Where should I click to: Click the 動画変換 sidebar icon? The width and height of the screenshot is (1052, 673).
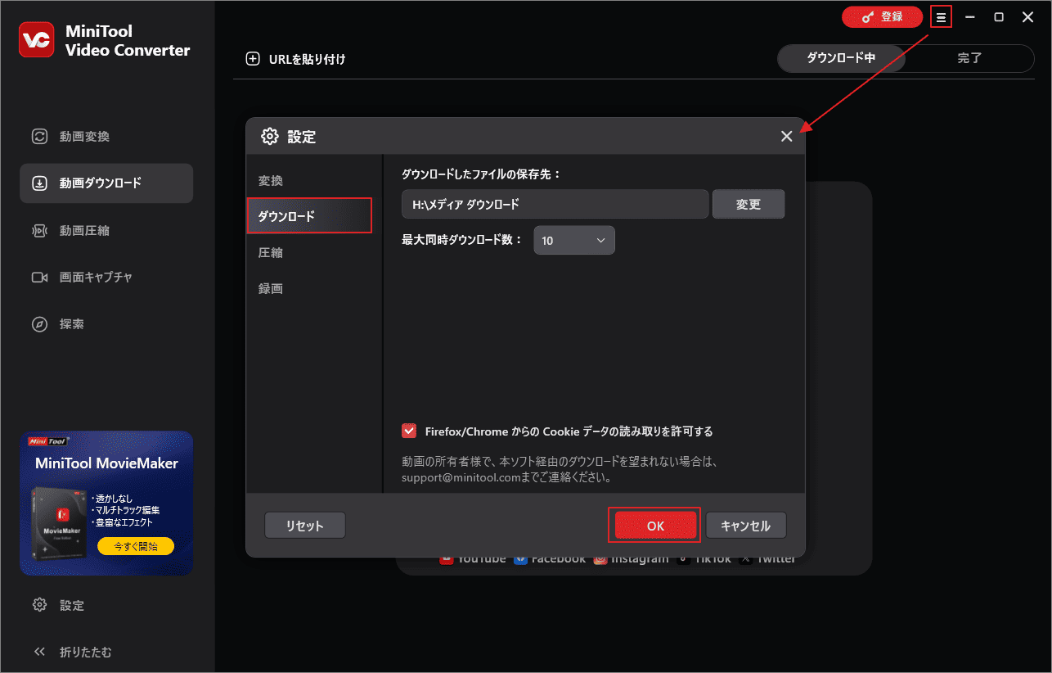tap(39, 137)
